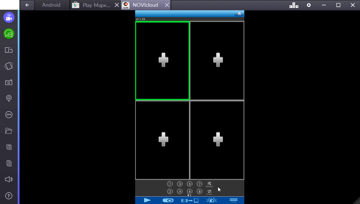Click the location pin sidebar icon
The width and height of the screenshot is (360, 204).
pyautogui.click(x=9, y=98)
